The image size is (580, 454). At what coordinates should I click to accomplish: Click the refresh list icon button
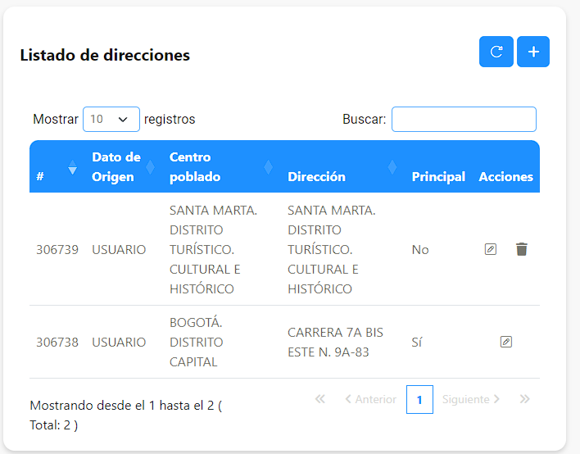[x=496, y=52]
